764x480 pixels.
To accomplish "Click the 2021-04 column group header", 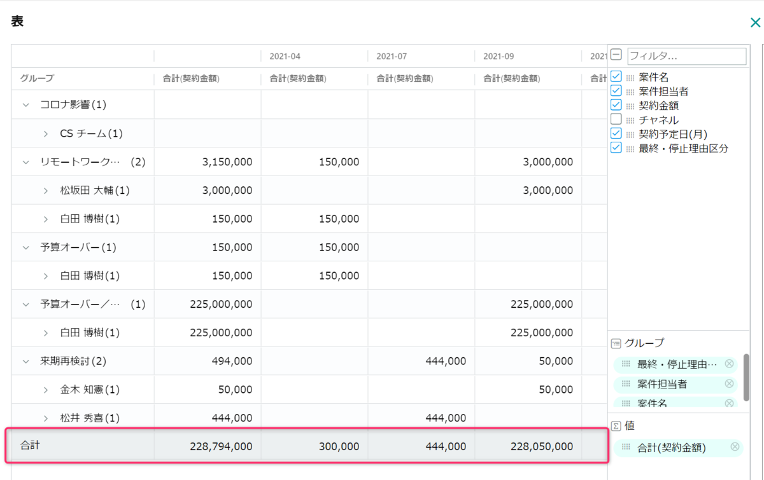I will (285, 56).
